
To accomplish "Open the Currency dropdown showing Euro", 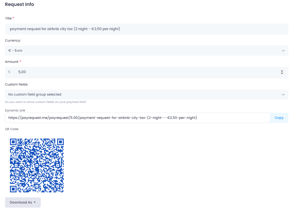I will click(147, 50).
